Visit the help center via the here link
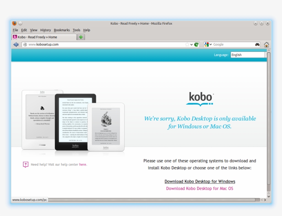282x216 pixels. (x=83, y=164)
